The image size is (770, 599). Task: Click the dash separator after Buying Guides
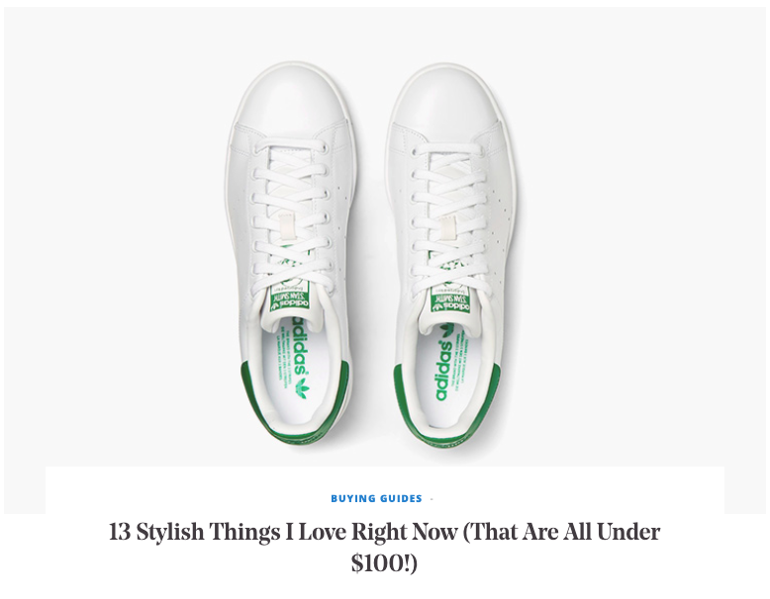coord(432,499)
